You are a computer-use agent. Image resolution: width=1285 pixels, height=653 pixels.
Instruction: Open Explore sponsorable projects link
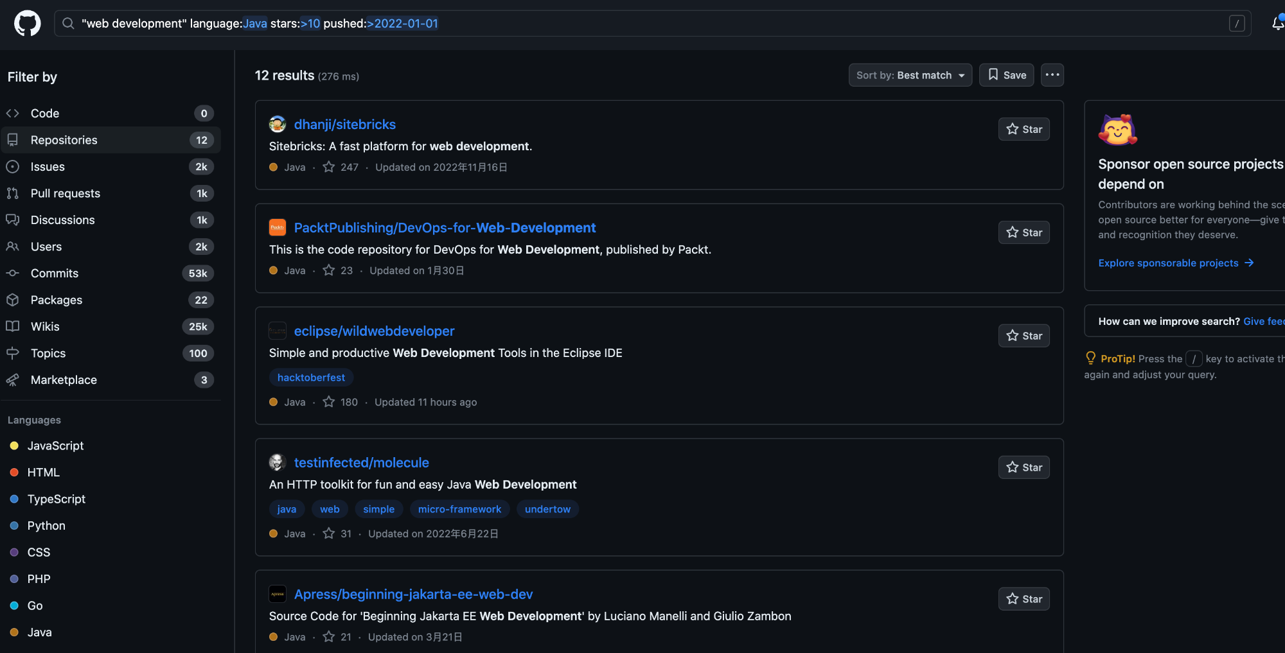pos(1176,263)
